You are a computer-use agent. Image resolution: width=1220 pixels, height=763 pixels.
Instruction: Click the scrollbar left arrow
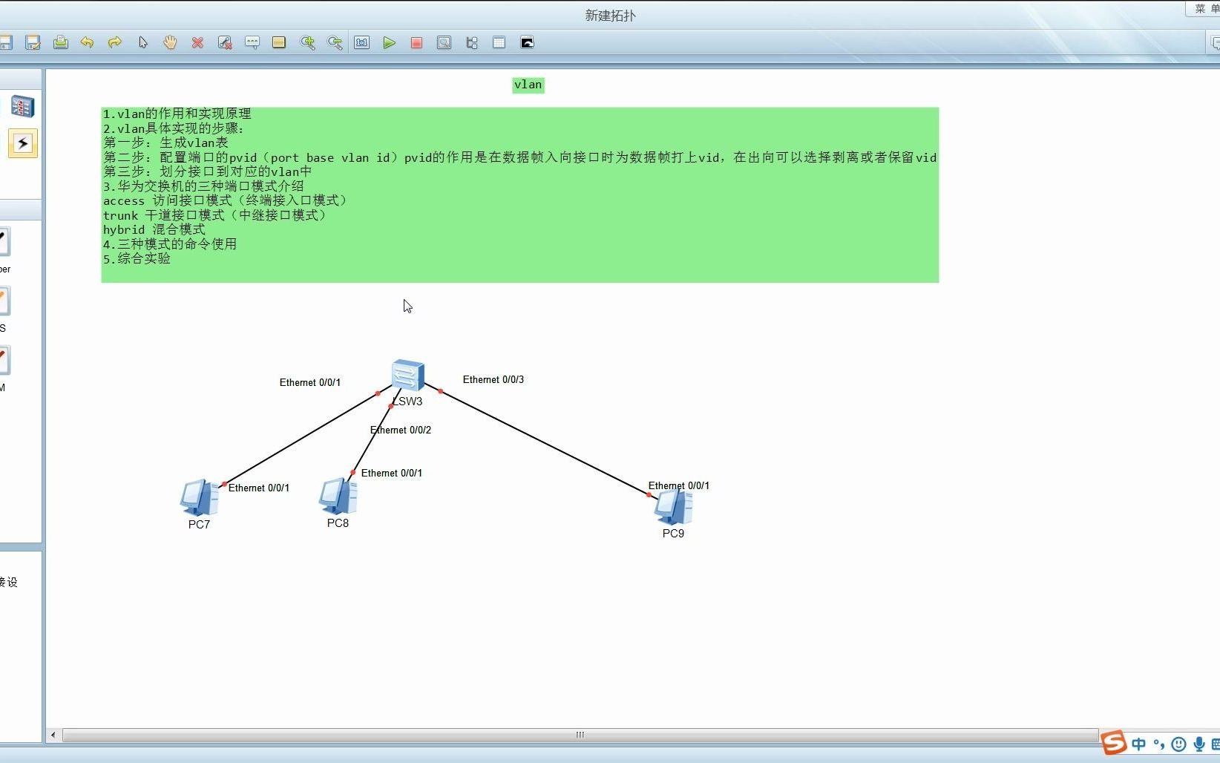click(53, 735)
